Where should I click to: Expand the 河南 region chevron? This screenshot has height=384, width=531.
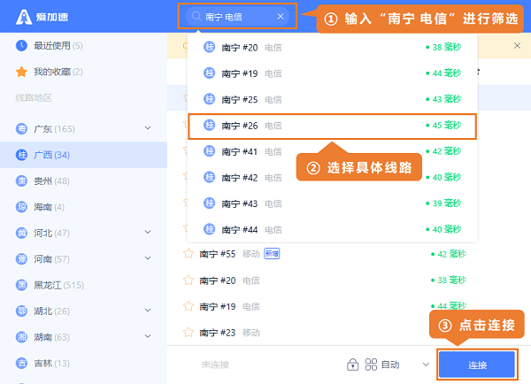[x=148, y=258]
